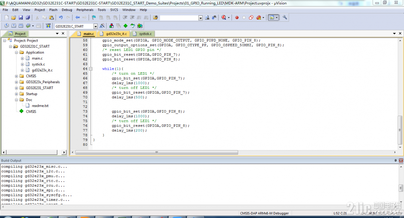The height and width of the screenshot is (218, 404).
Task: Comment out the selection
Action: (x=139, y=18)
